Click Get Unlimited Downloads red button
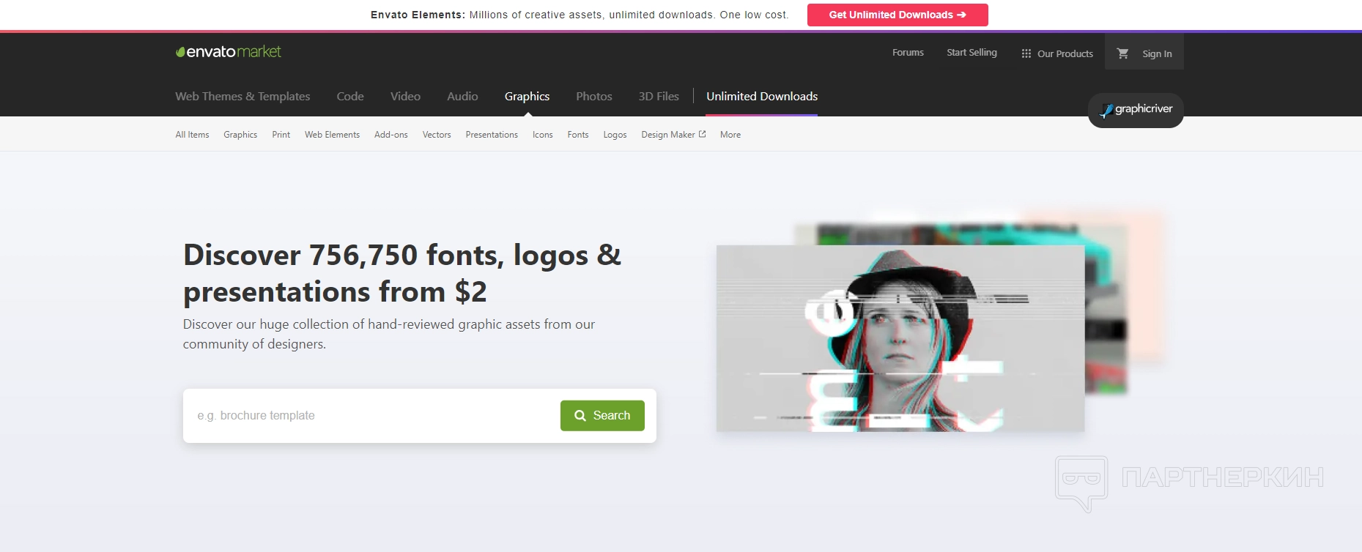1362x552 pixels. [x=897, y=15]
